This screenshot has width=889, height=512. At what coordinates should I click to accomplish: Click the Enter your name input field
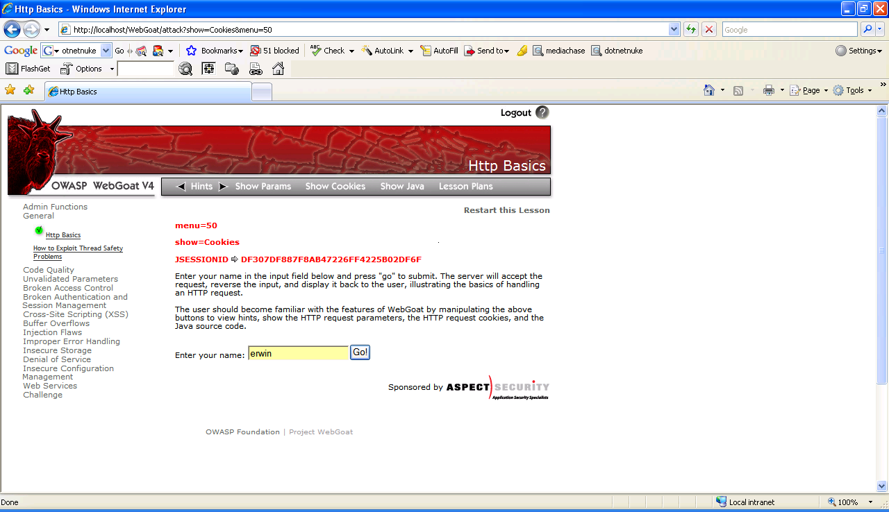[298, 353]
